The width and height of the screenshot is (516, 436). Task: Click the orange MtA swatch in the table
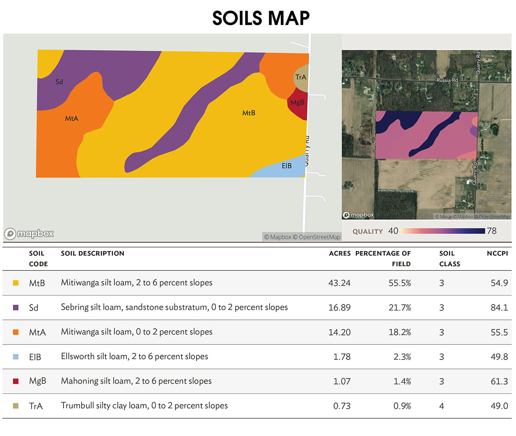(x=16, y=332)
